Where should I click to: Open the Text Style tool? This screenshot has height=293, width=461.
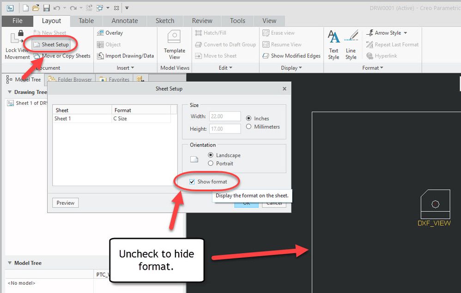(334, 45)
